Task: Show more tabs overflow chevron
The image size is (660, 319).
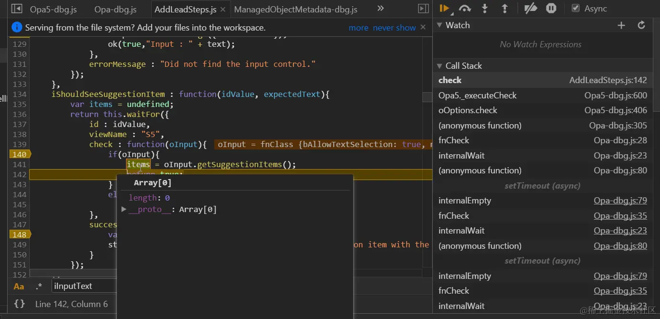Action: [x=380, y=8]
